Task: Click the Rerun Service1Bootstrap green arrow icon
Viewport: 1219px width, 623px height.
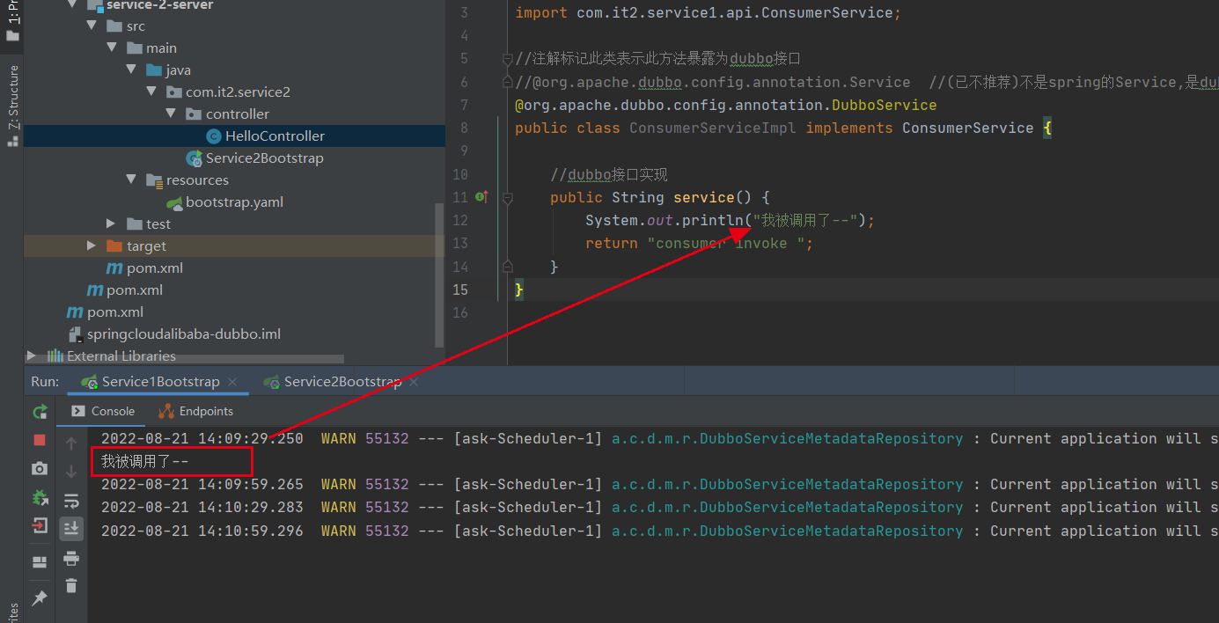Action: [x=40, y=412]
